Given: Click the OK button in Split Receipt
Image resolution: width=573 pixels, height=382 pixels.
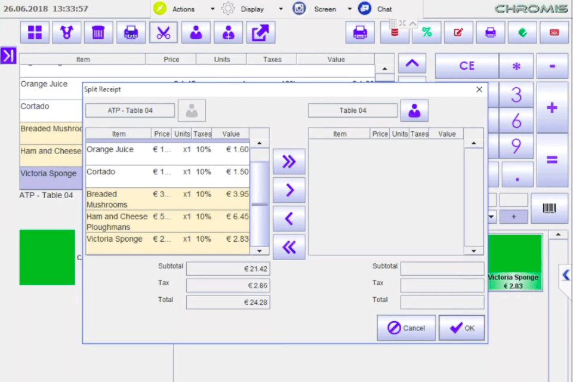Looking at the screenshot, I should coord(461,328).
